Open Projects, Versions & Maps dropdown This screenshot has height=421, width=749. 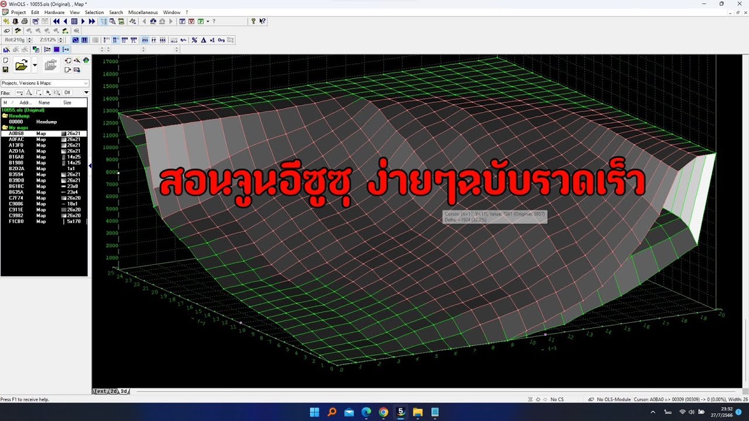pyautogui.click(x=45, y=83)
